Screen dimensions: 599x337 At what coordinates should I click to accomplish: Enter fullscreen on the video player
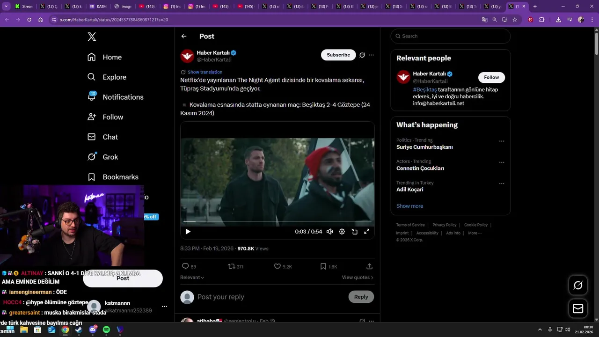point(367,232)
